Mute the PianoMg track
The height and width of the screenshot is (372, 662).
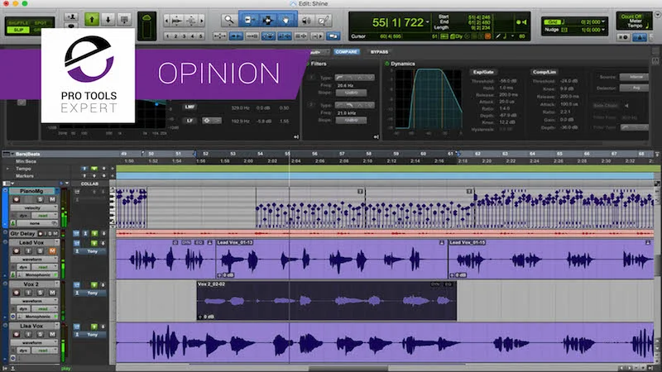coord(52,199)
